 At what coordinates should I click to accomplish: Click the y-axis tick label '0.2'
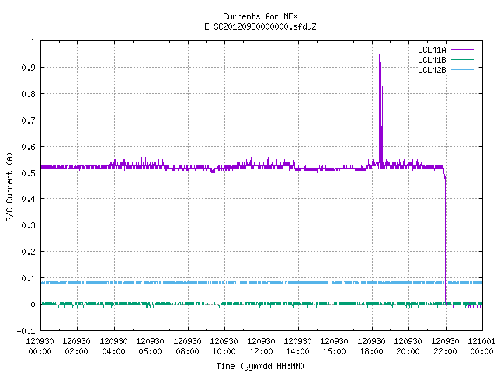pos(28,252)
